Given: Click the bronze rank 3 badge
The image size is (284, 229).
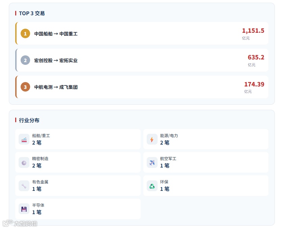Looking at the screenshot, I should click(x=25, y=87).
